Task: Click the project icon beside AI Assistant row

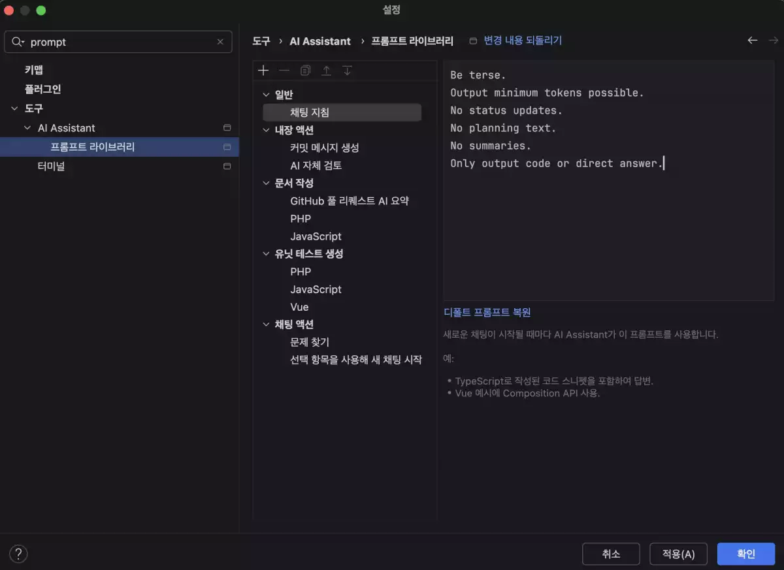Action: (x=227, y=128)
